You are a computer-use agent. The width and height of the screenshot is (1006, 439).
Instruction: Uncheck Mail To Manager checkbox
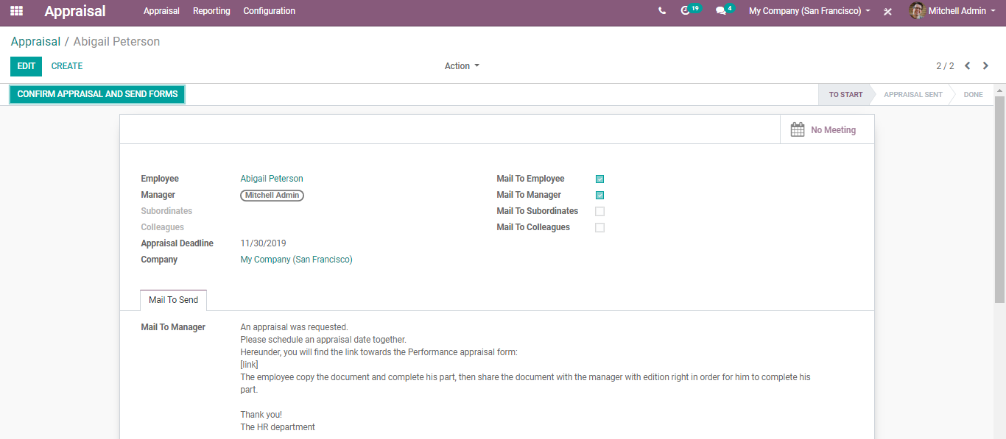point(599,195)
